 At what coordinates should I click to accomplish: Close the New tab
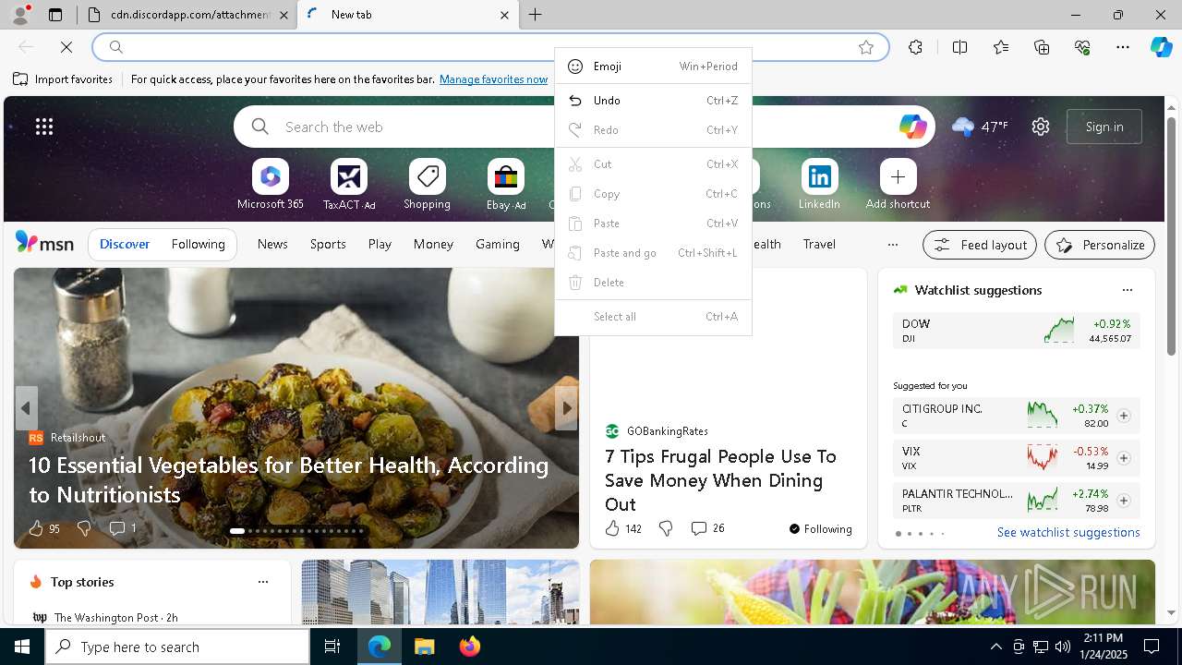click(504, 15)
